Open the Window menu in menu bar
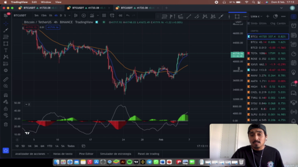This screenshot has height=167, width=298. click(46, 2)
